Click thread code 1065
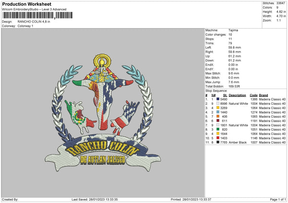288x203 pixels. point(254,116)
